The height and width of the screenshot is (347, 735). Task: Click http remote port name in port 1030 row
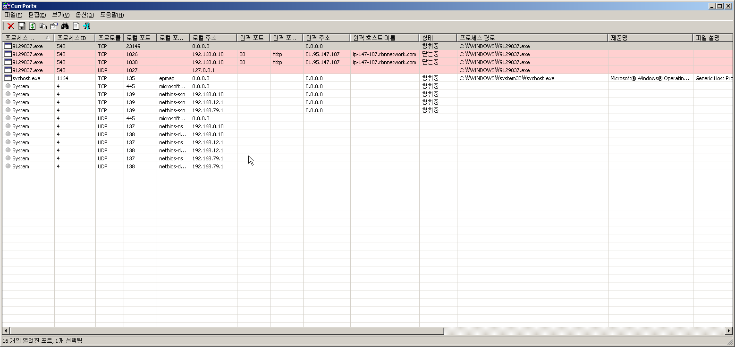[x=277, y=62]
